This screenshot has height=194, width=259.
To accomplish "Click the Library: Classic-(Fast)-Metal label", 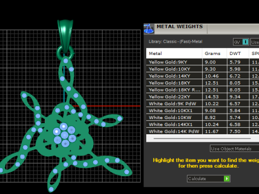I will click(175, 41).
